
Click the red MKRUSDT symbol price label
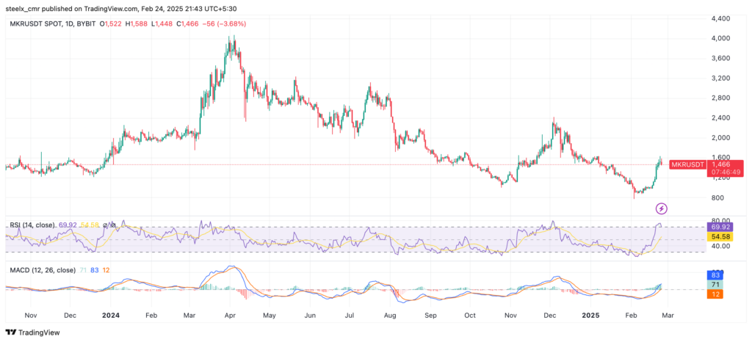pos(687,164)
